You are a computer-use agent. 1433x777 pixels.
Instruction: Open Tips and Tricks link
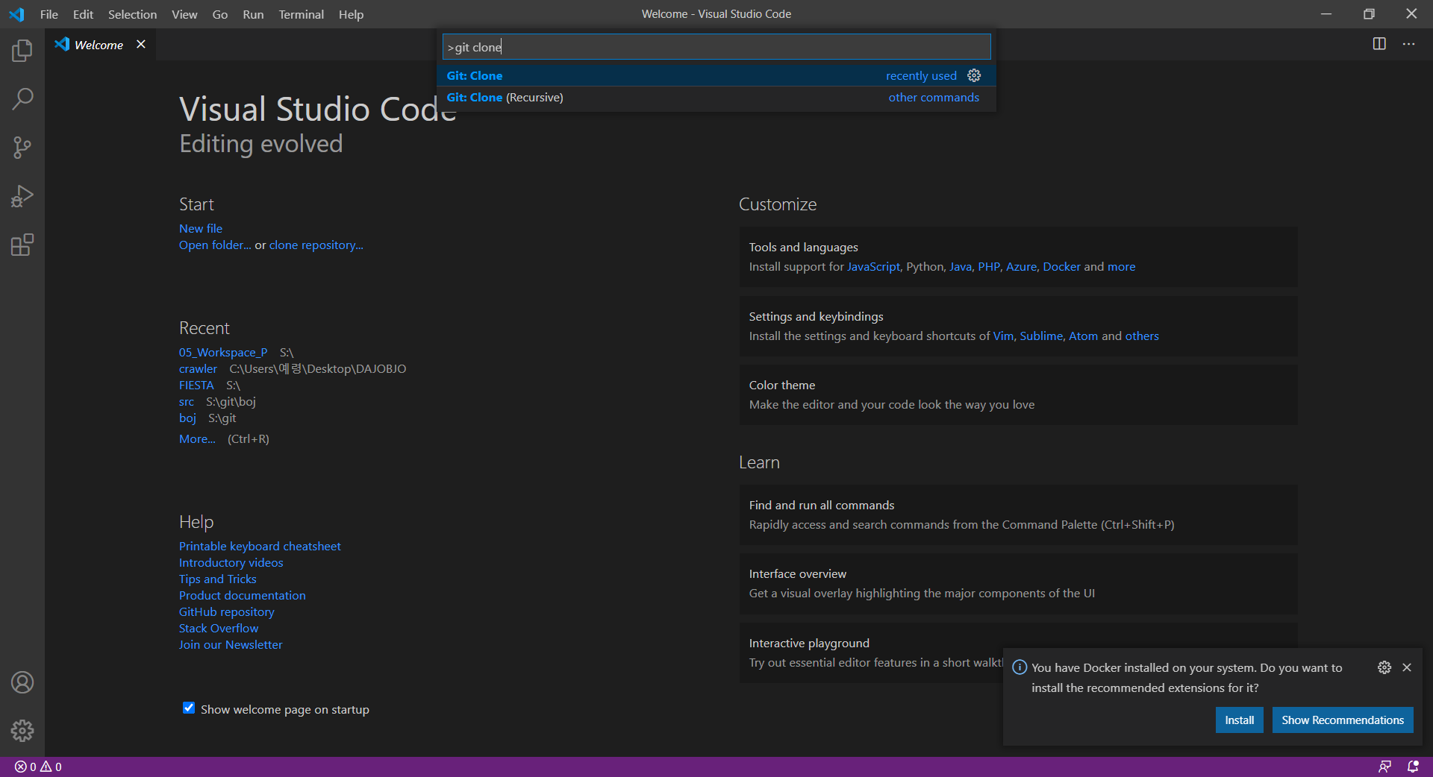click(x=218, y=579)
